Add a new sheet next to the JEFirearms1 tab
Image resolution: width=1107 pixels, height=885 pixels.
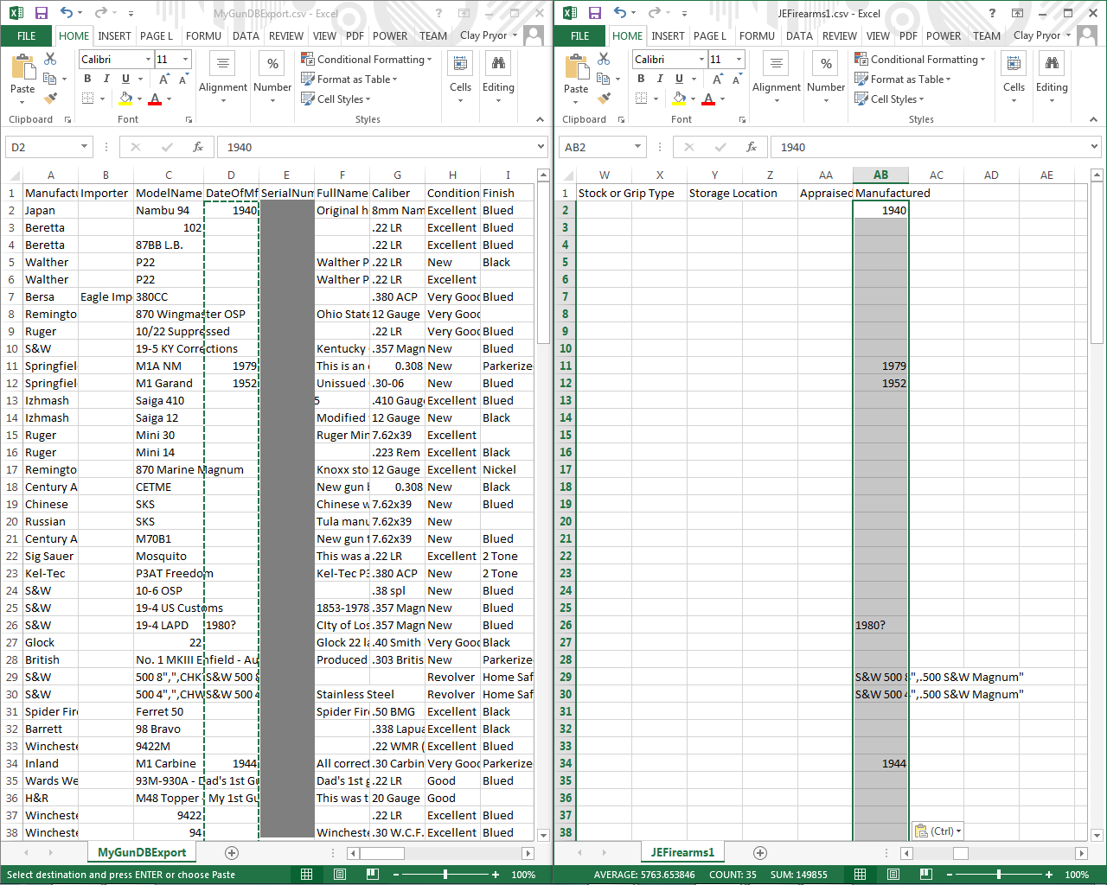759,853
